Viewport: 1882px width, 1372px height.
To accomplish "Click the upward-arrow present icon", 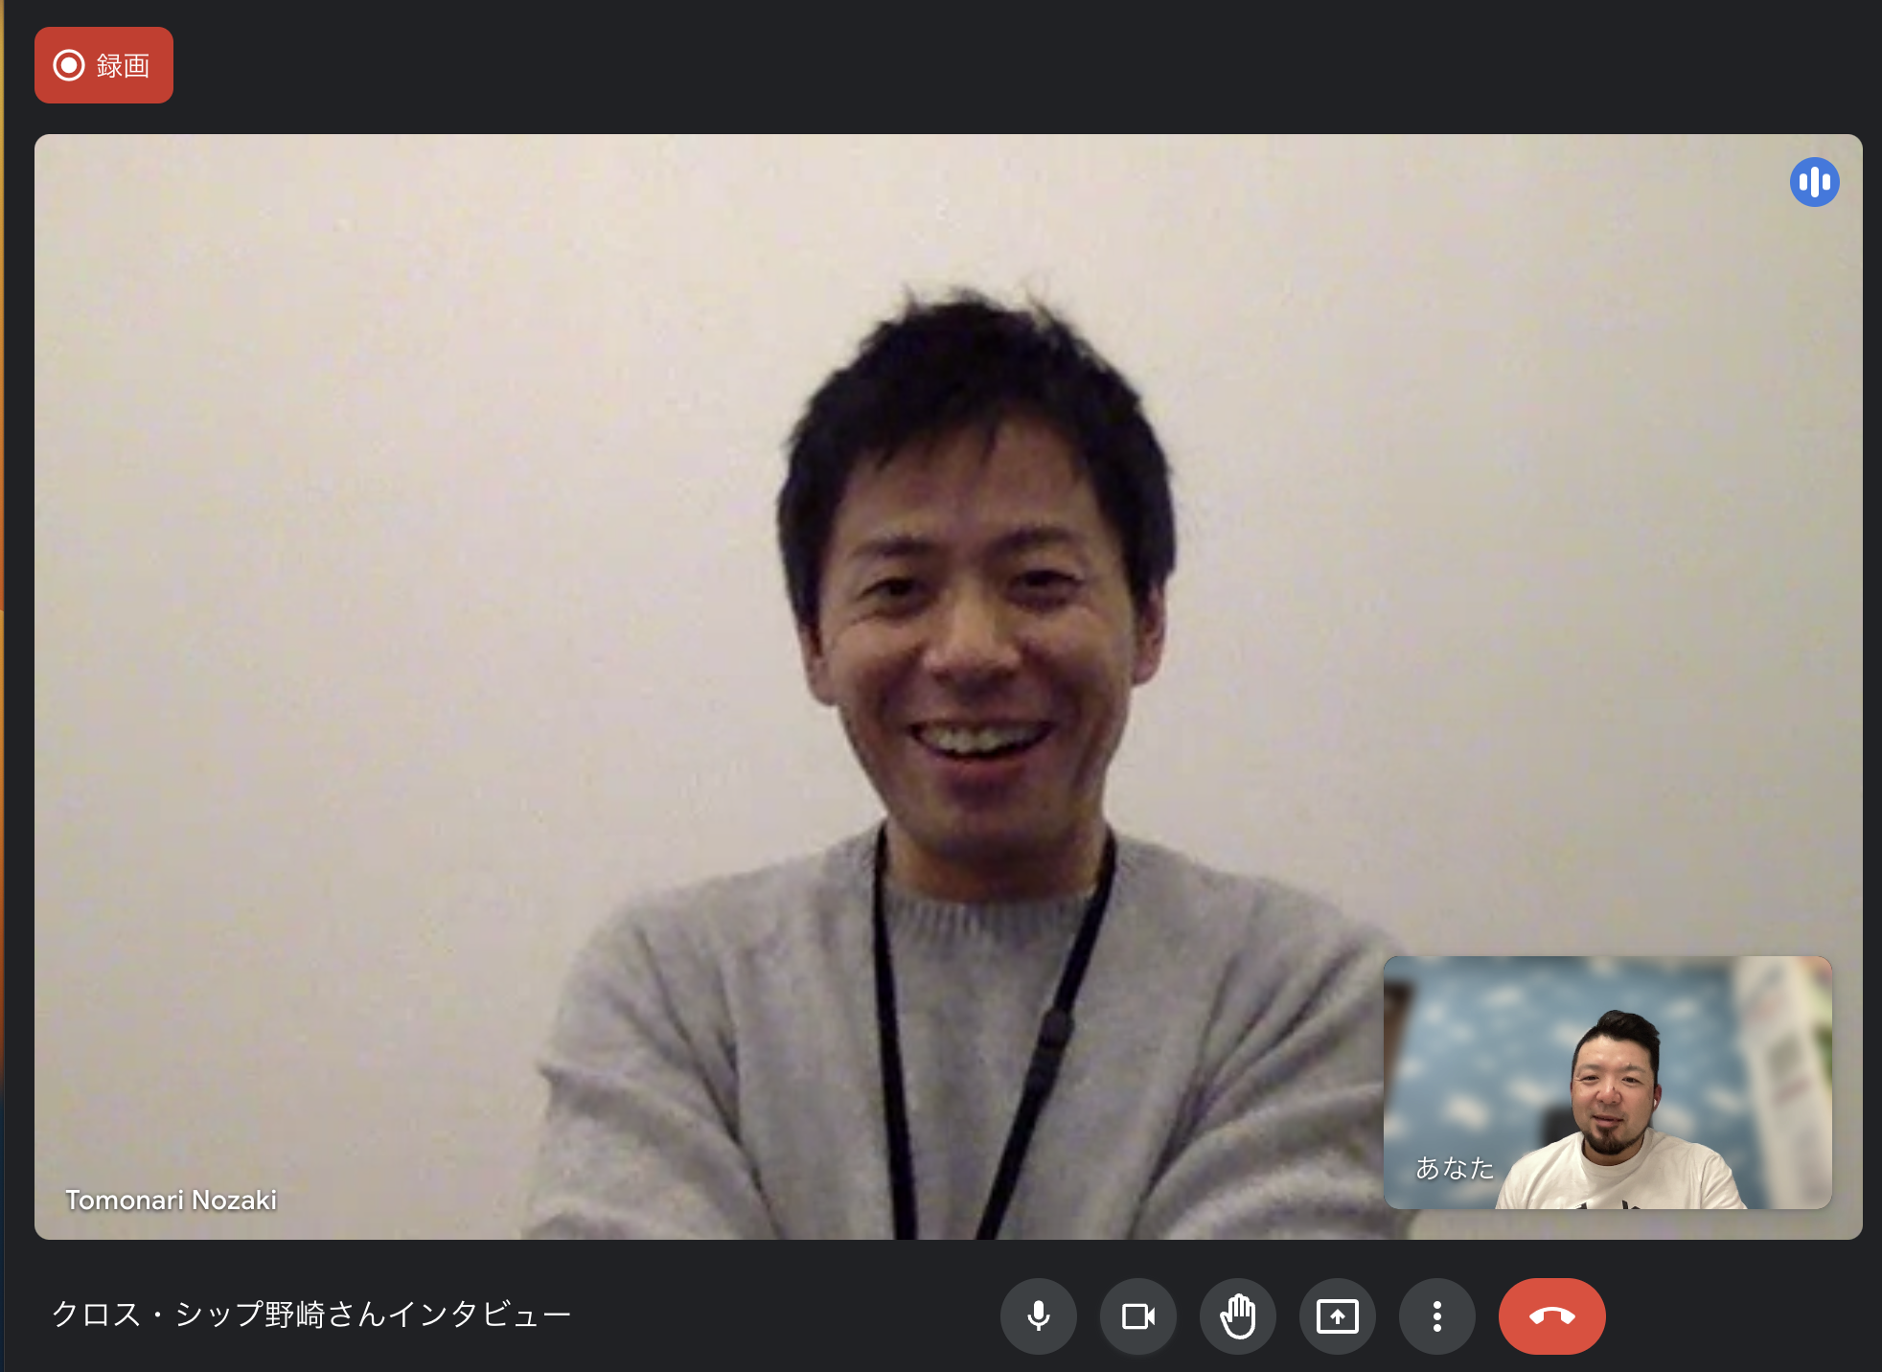I will tap(1337, 1315).
